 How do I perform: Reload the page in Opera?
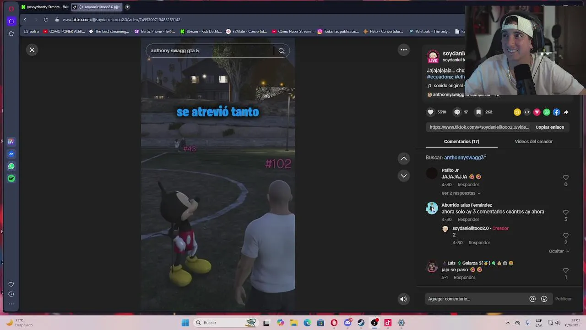tap(46, 20)
